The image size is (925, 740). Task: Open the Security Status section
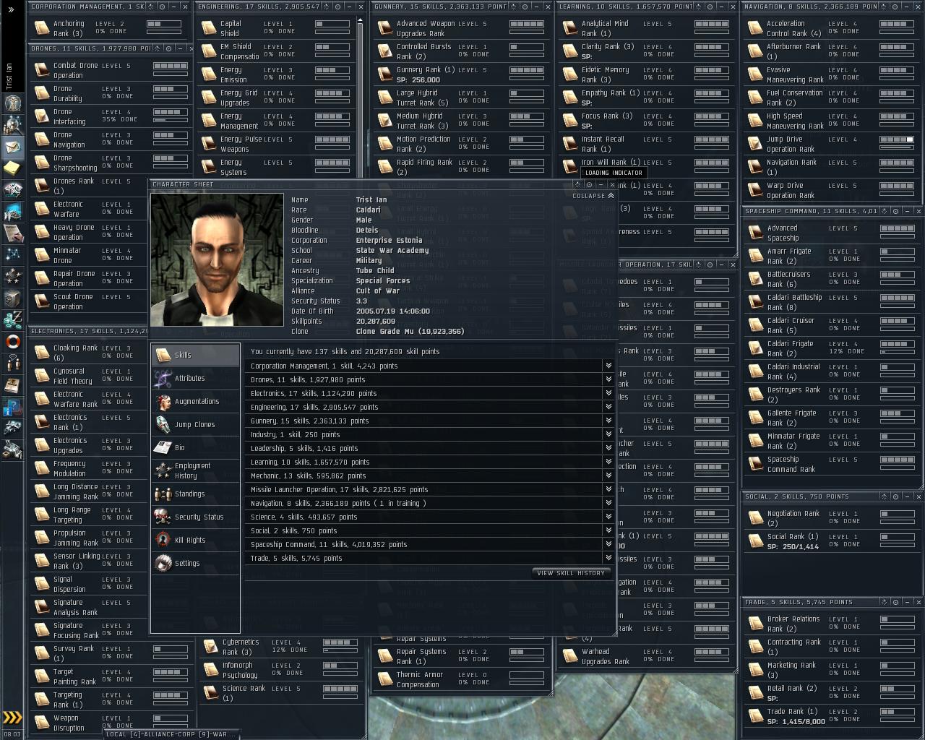click(x=195, y=517)
